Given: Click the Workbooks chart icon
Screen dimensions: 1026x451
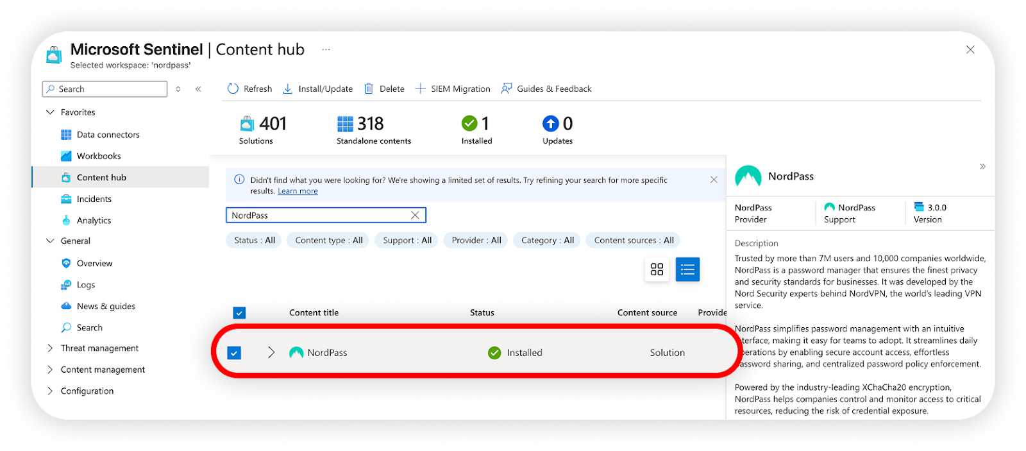Looking at the screenshot, I should point(66,156).
